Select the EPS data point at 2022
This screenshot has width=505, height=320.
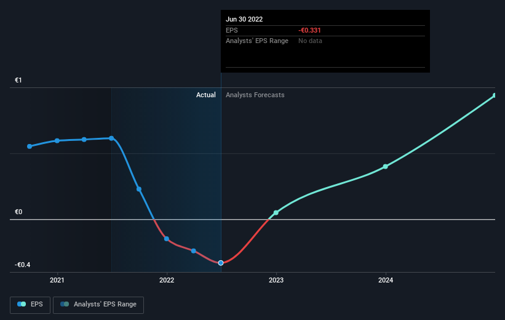(x=167, y=239)
